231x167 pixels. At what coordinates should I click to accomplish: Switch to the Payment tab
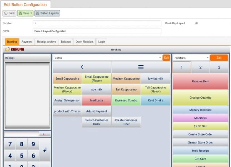click(x=27, y=42)
